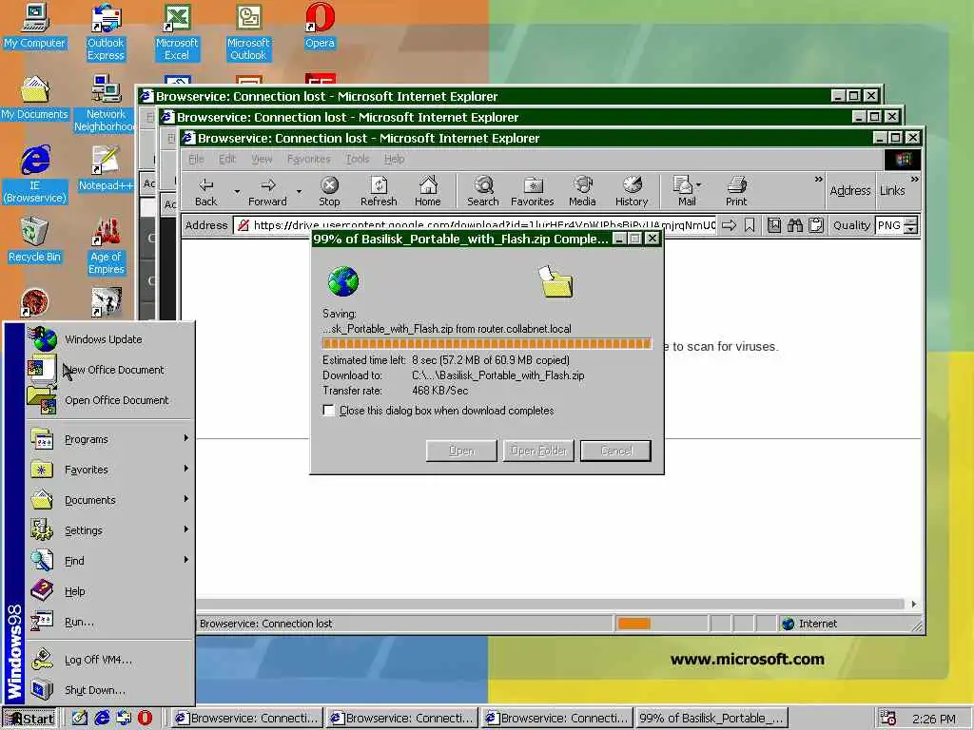
Task: Select the Recycle Bin icon
Action: pyautogui.click(x=34, y=240)
